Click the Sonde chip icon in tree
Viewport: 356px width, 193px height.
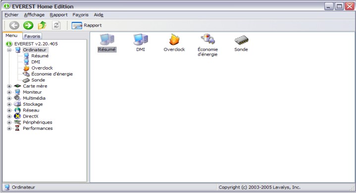(26, 80)
